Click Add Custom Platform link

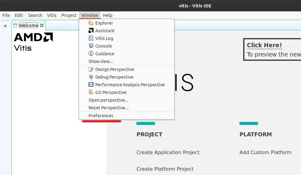point(265,152)
